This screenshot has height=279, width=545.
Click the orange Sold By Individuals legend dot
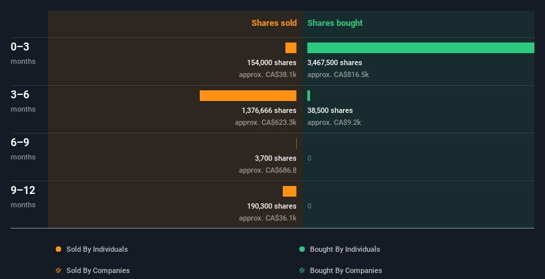tap(58, 249)
